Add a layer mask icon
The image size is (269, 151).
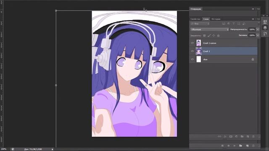(x=231, y=136)
